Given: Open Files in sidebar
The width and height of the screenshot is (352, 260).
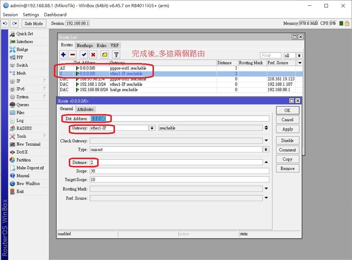Looking at the screenshot, I should 20,112.
